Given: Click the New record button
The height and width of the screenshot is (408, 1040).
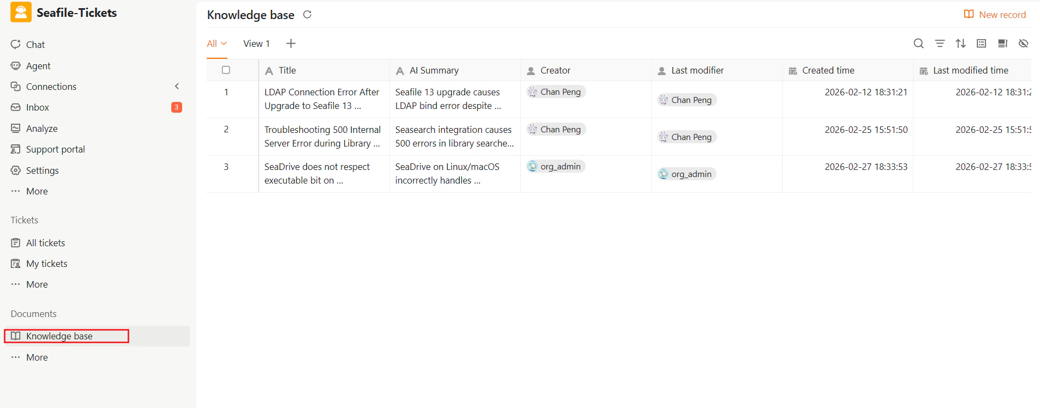Looking at the screenshot, I should pos(995,15).
